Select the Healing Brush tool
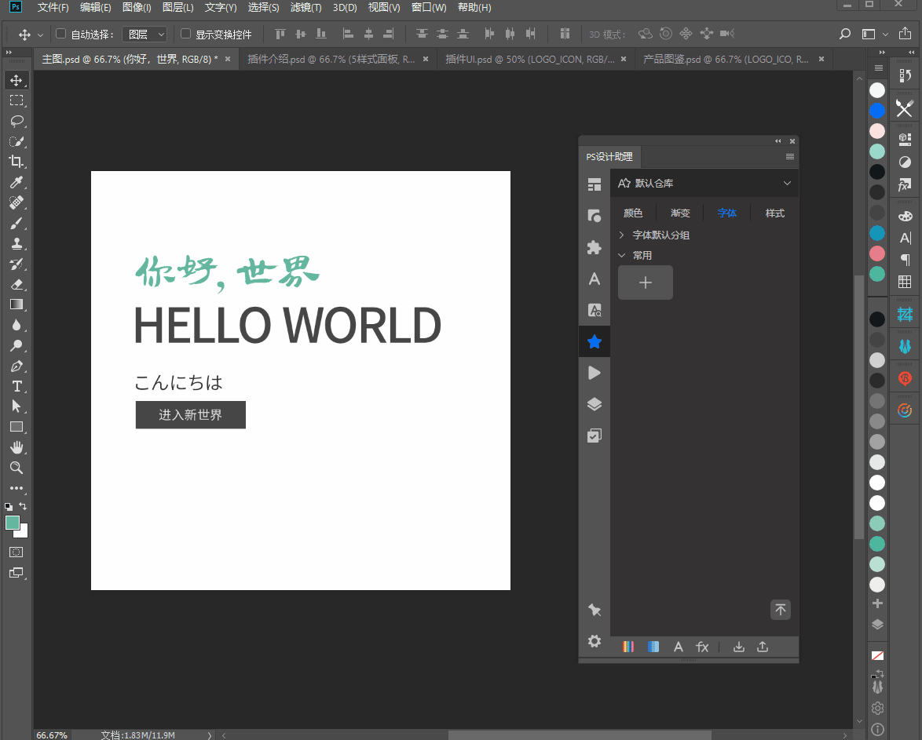This screenshot has height=740, width=922. (x=16, y=202)
